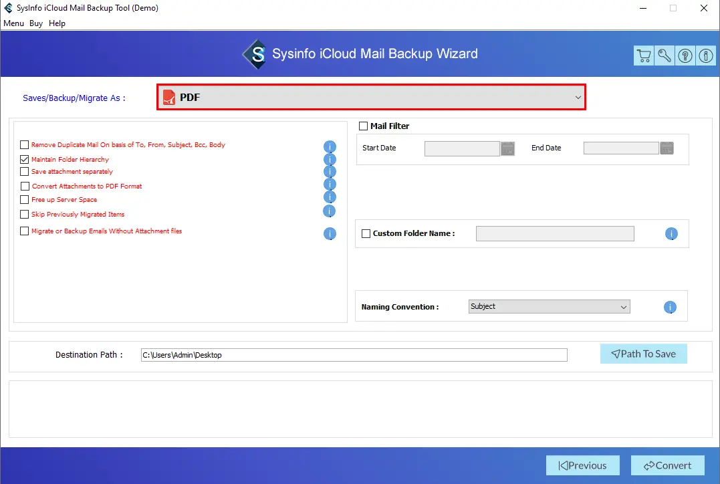Click the Path To Save button
Viewport: 720px width, 484px height.
coord(643,354)
